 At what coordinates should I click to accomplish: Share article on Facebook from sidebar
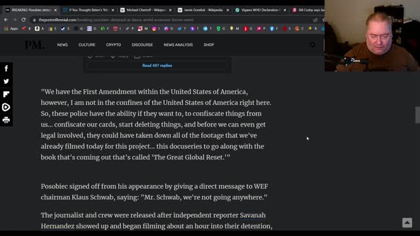pyautogui.click(x=6, y=68)
